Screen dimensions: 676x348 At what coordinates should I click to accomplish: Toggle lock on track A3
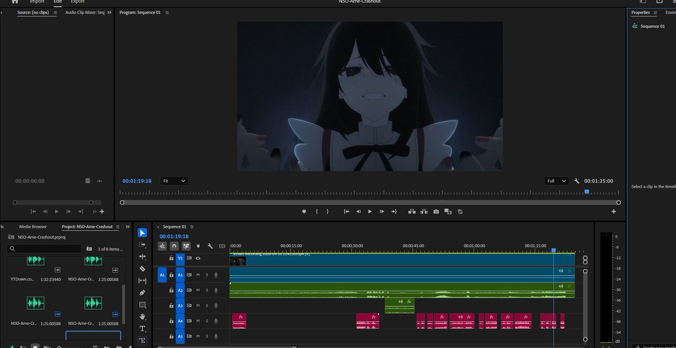[171, 306]
